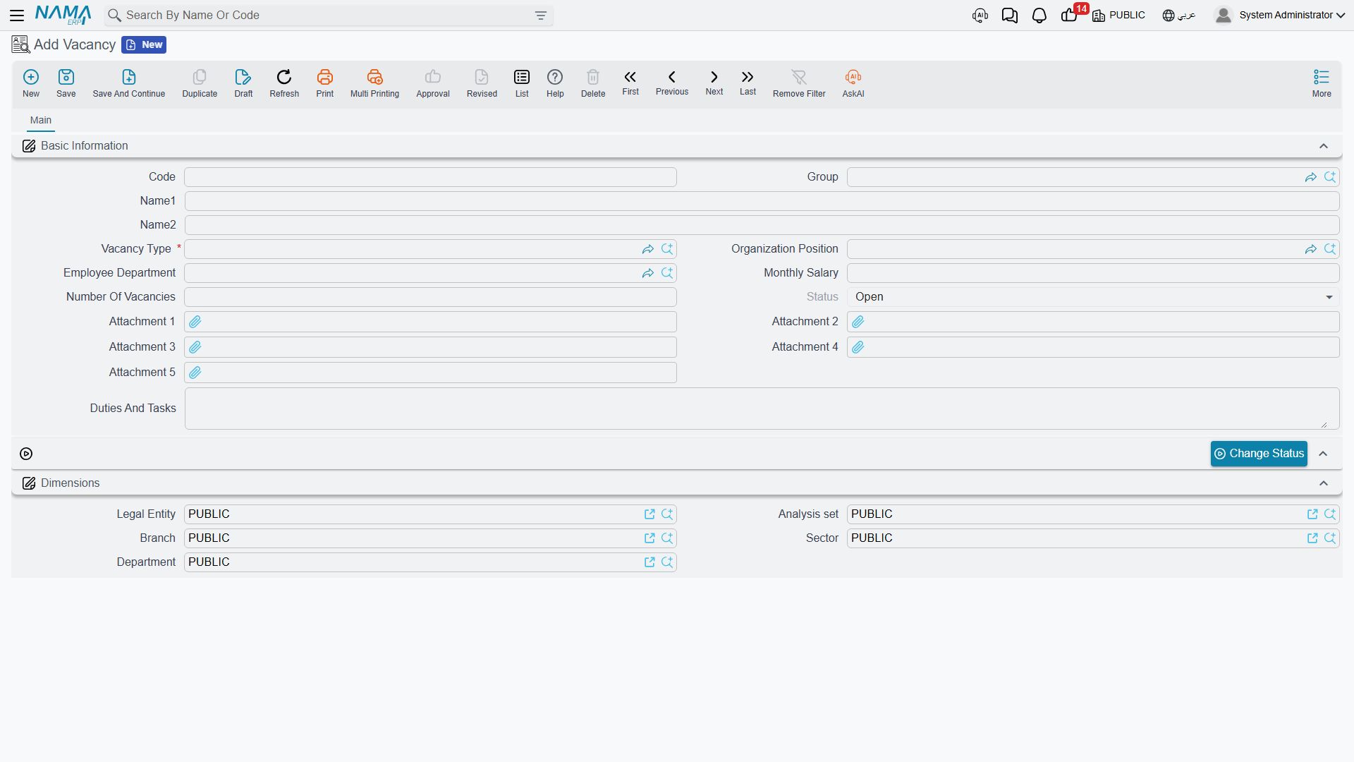Image resolution: width=1354 pixels, height=762 pixels.
Task: Switch language to Arabic
Action: (x=1179, y=15)
